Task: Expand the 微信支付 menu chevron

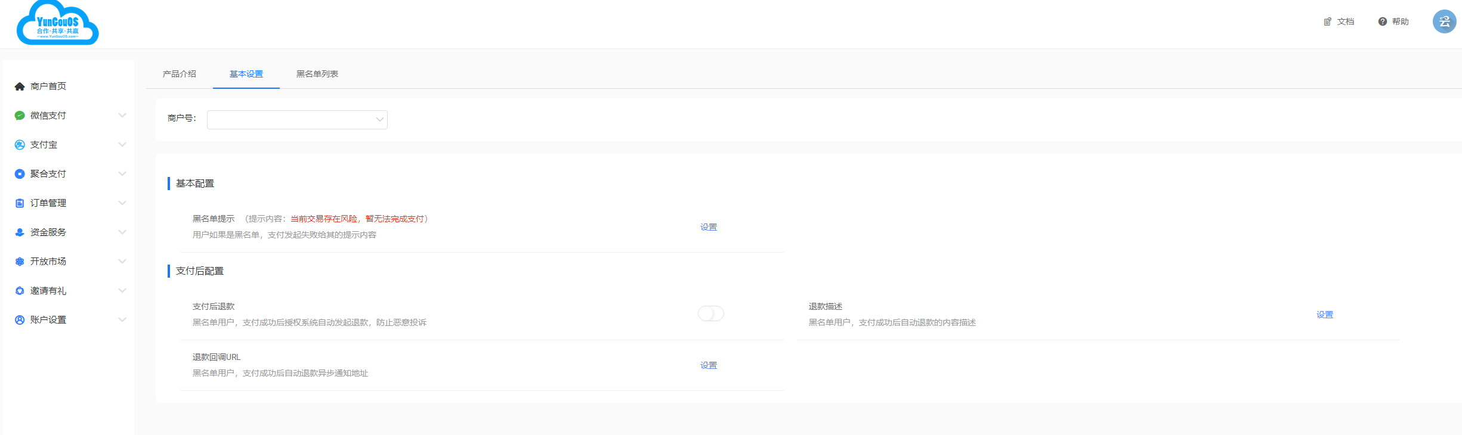Action: point(122,116)
